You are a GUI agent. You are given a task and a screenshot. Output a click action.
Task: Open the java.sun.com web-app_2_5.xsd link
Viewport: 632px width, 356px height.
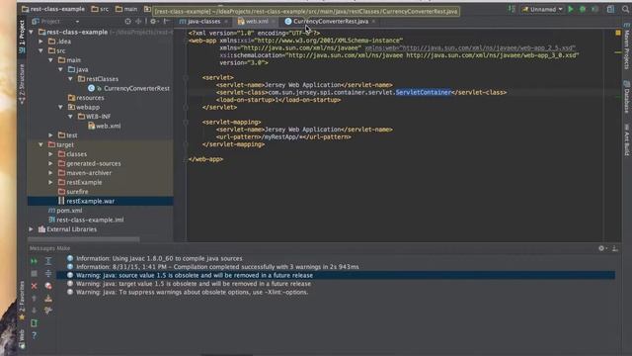470,47
